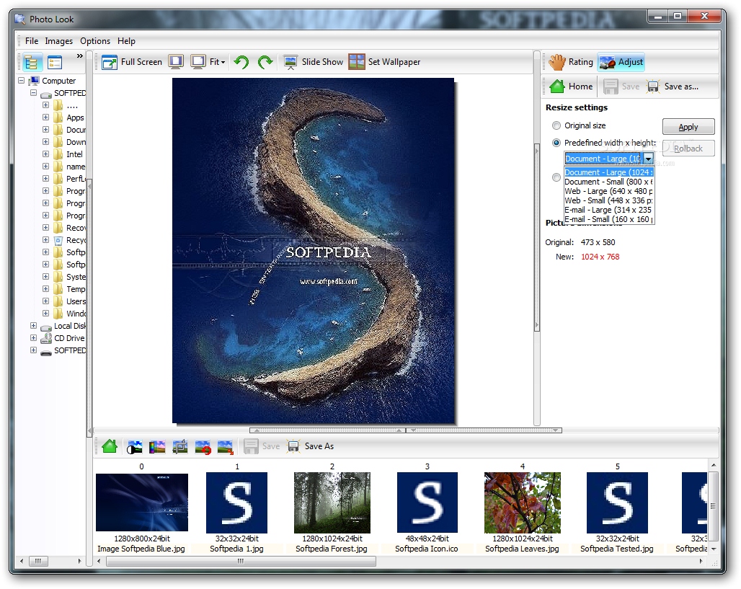Choose E-mail - Small (160 x 160) option
Image resolution: width=741 pixels, height=589 pixels.
(609, 219)
